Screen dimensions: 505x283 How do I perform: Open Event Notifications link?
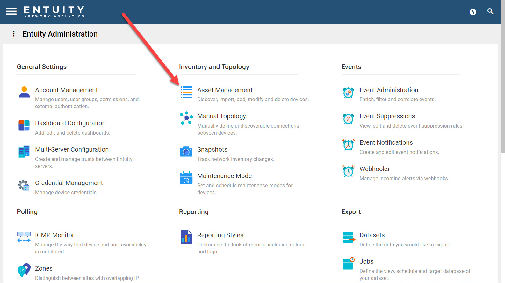[386, 142]
